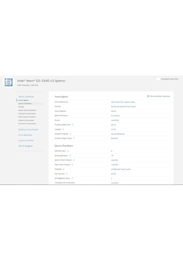Click export icon beside Teknik özellikleri dışa aktar
The height and width of the screenshot is (261, 183).
click(148, 96)
